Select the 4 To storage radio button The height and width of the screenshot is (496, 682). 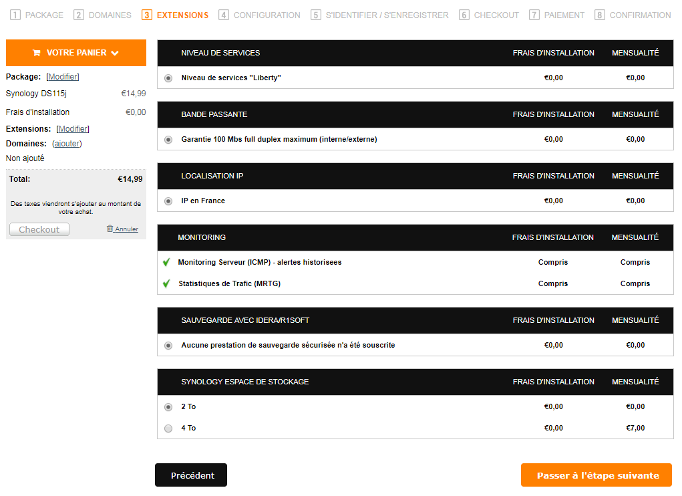pyautogui.click(x=168, y=428)
